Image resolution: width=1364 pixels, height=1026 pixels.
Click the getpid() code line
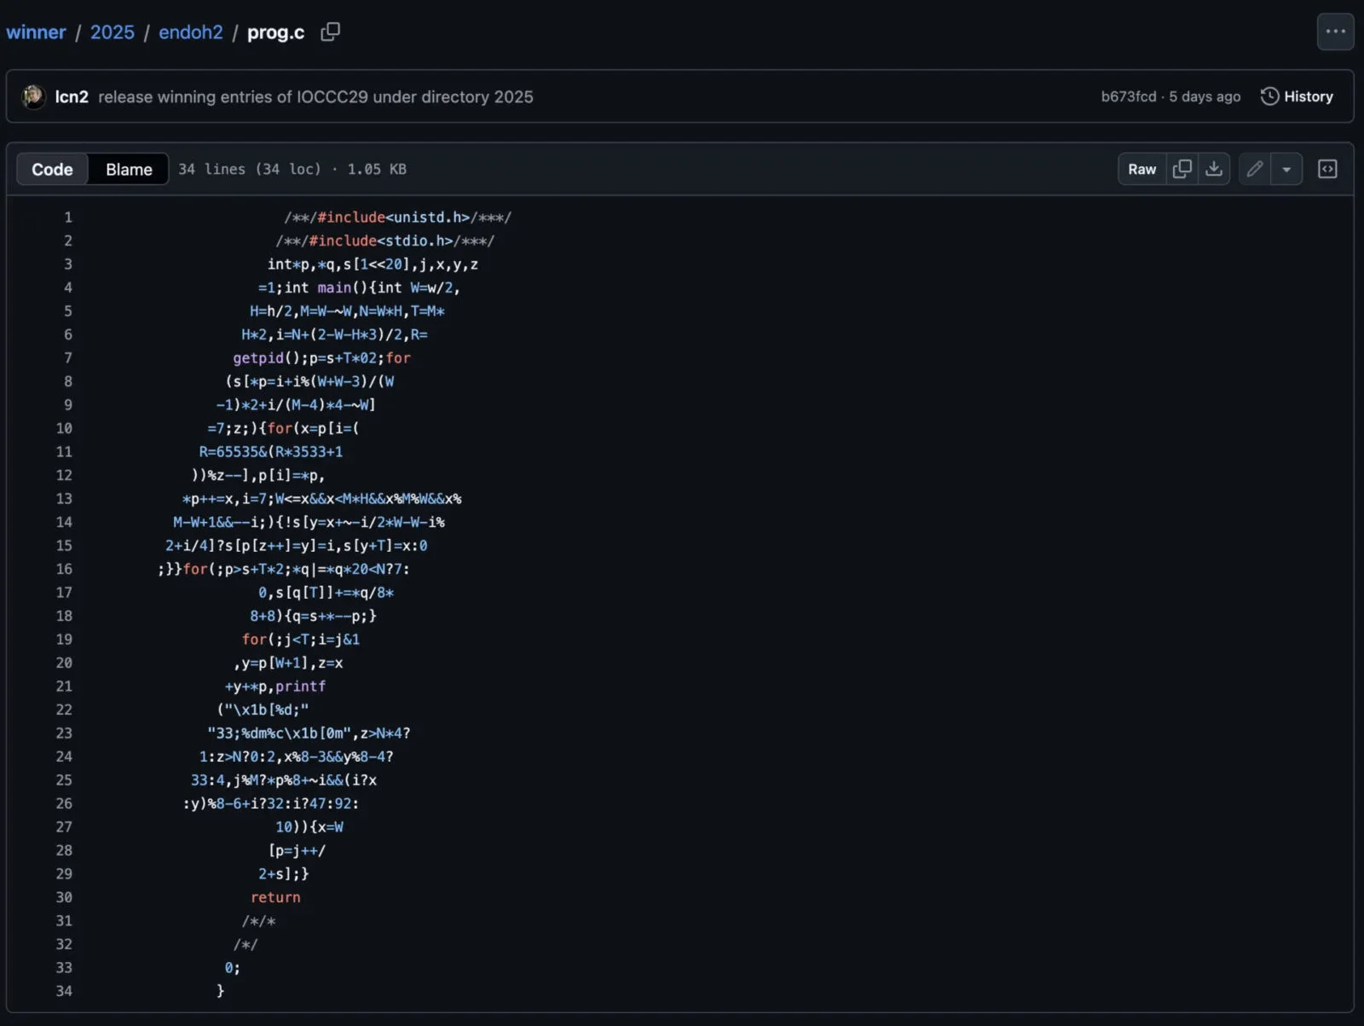click(321, 358)
